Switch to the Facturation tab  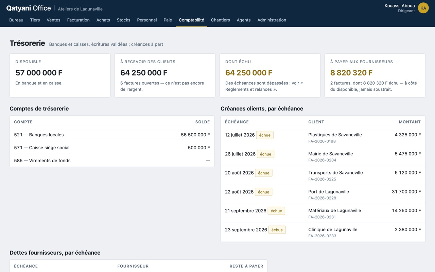click(x=79, y=20)
